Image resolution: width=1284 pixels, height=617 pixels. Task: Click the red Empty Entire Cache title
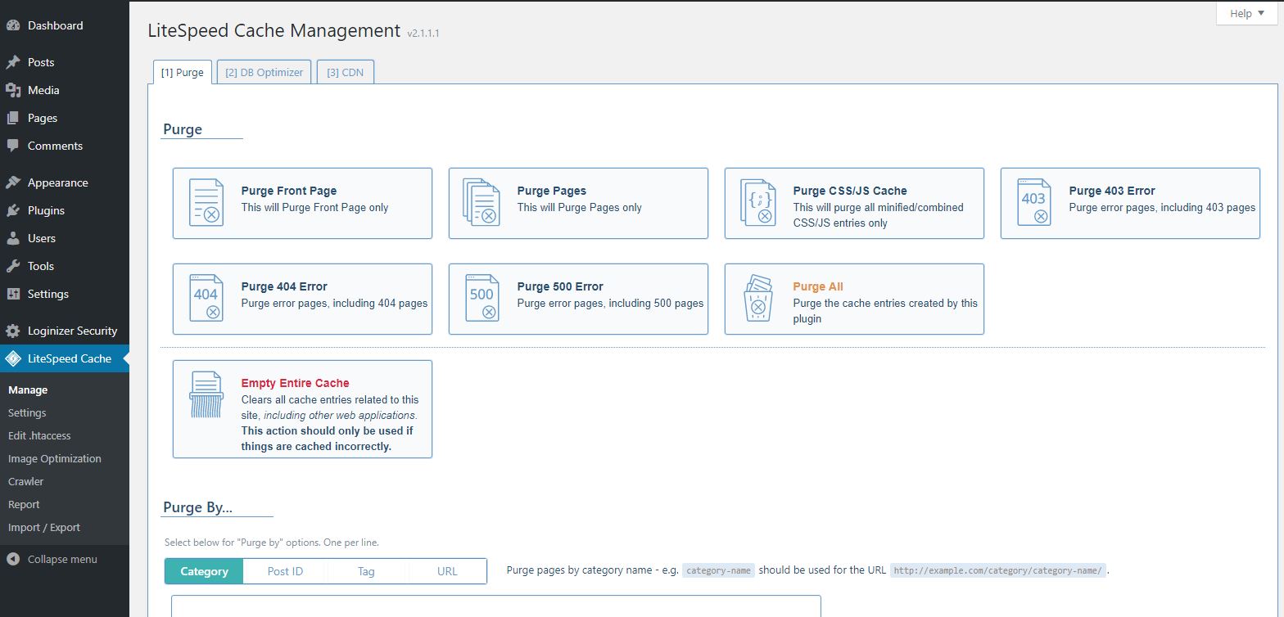pos(295,383)
